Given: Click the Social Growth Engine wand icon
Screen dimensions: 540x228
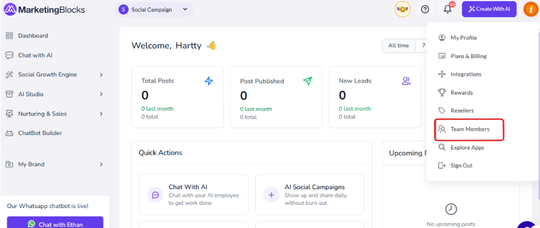Looking at the screenshot, I should tap(9, 75).
